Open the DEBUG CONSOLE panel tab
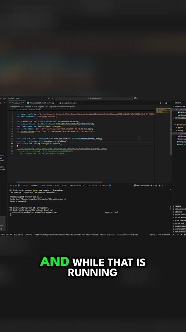Image resolution: width=186 pixels, height=332 pixels. tap(46, 186)
